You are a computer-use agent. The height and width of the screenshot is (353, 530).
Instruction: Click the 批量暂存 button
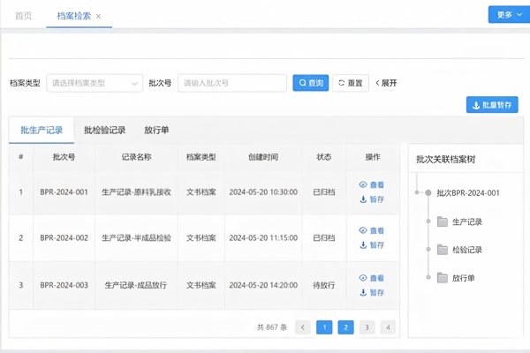pyautogui.click(x=492, y=105)
